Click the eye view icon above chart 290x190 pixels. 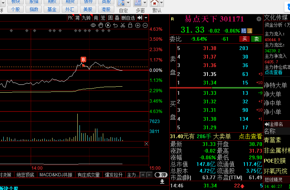click(x=93, y=25)
